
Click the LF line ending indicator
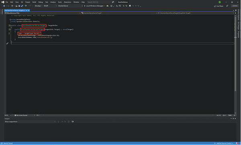coord(235,115)
